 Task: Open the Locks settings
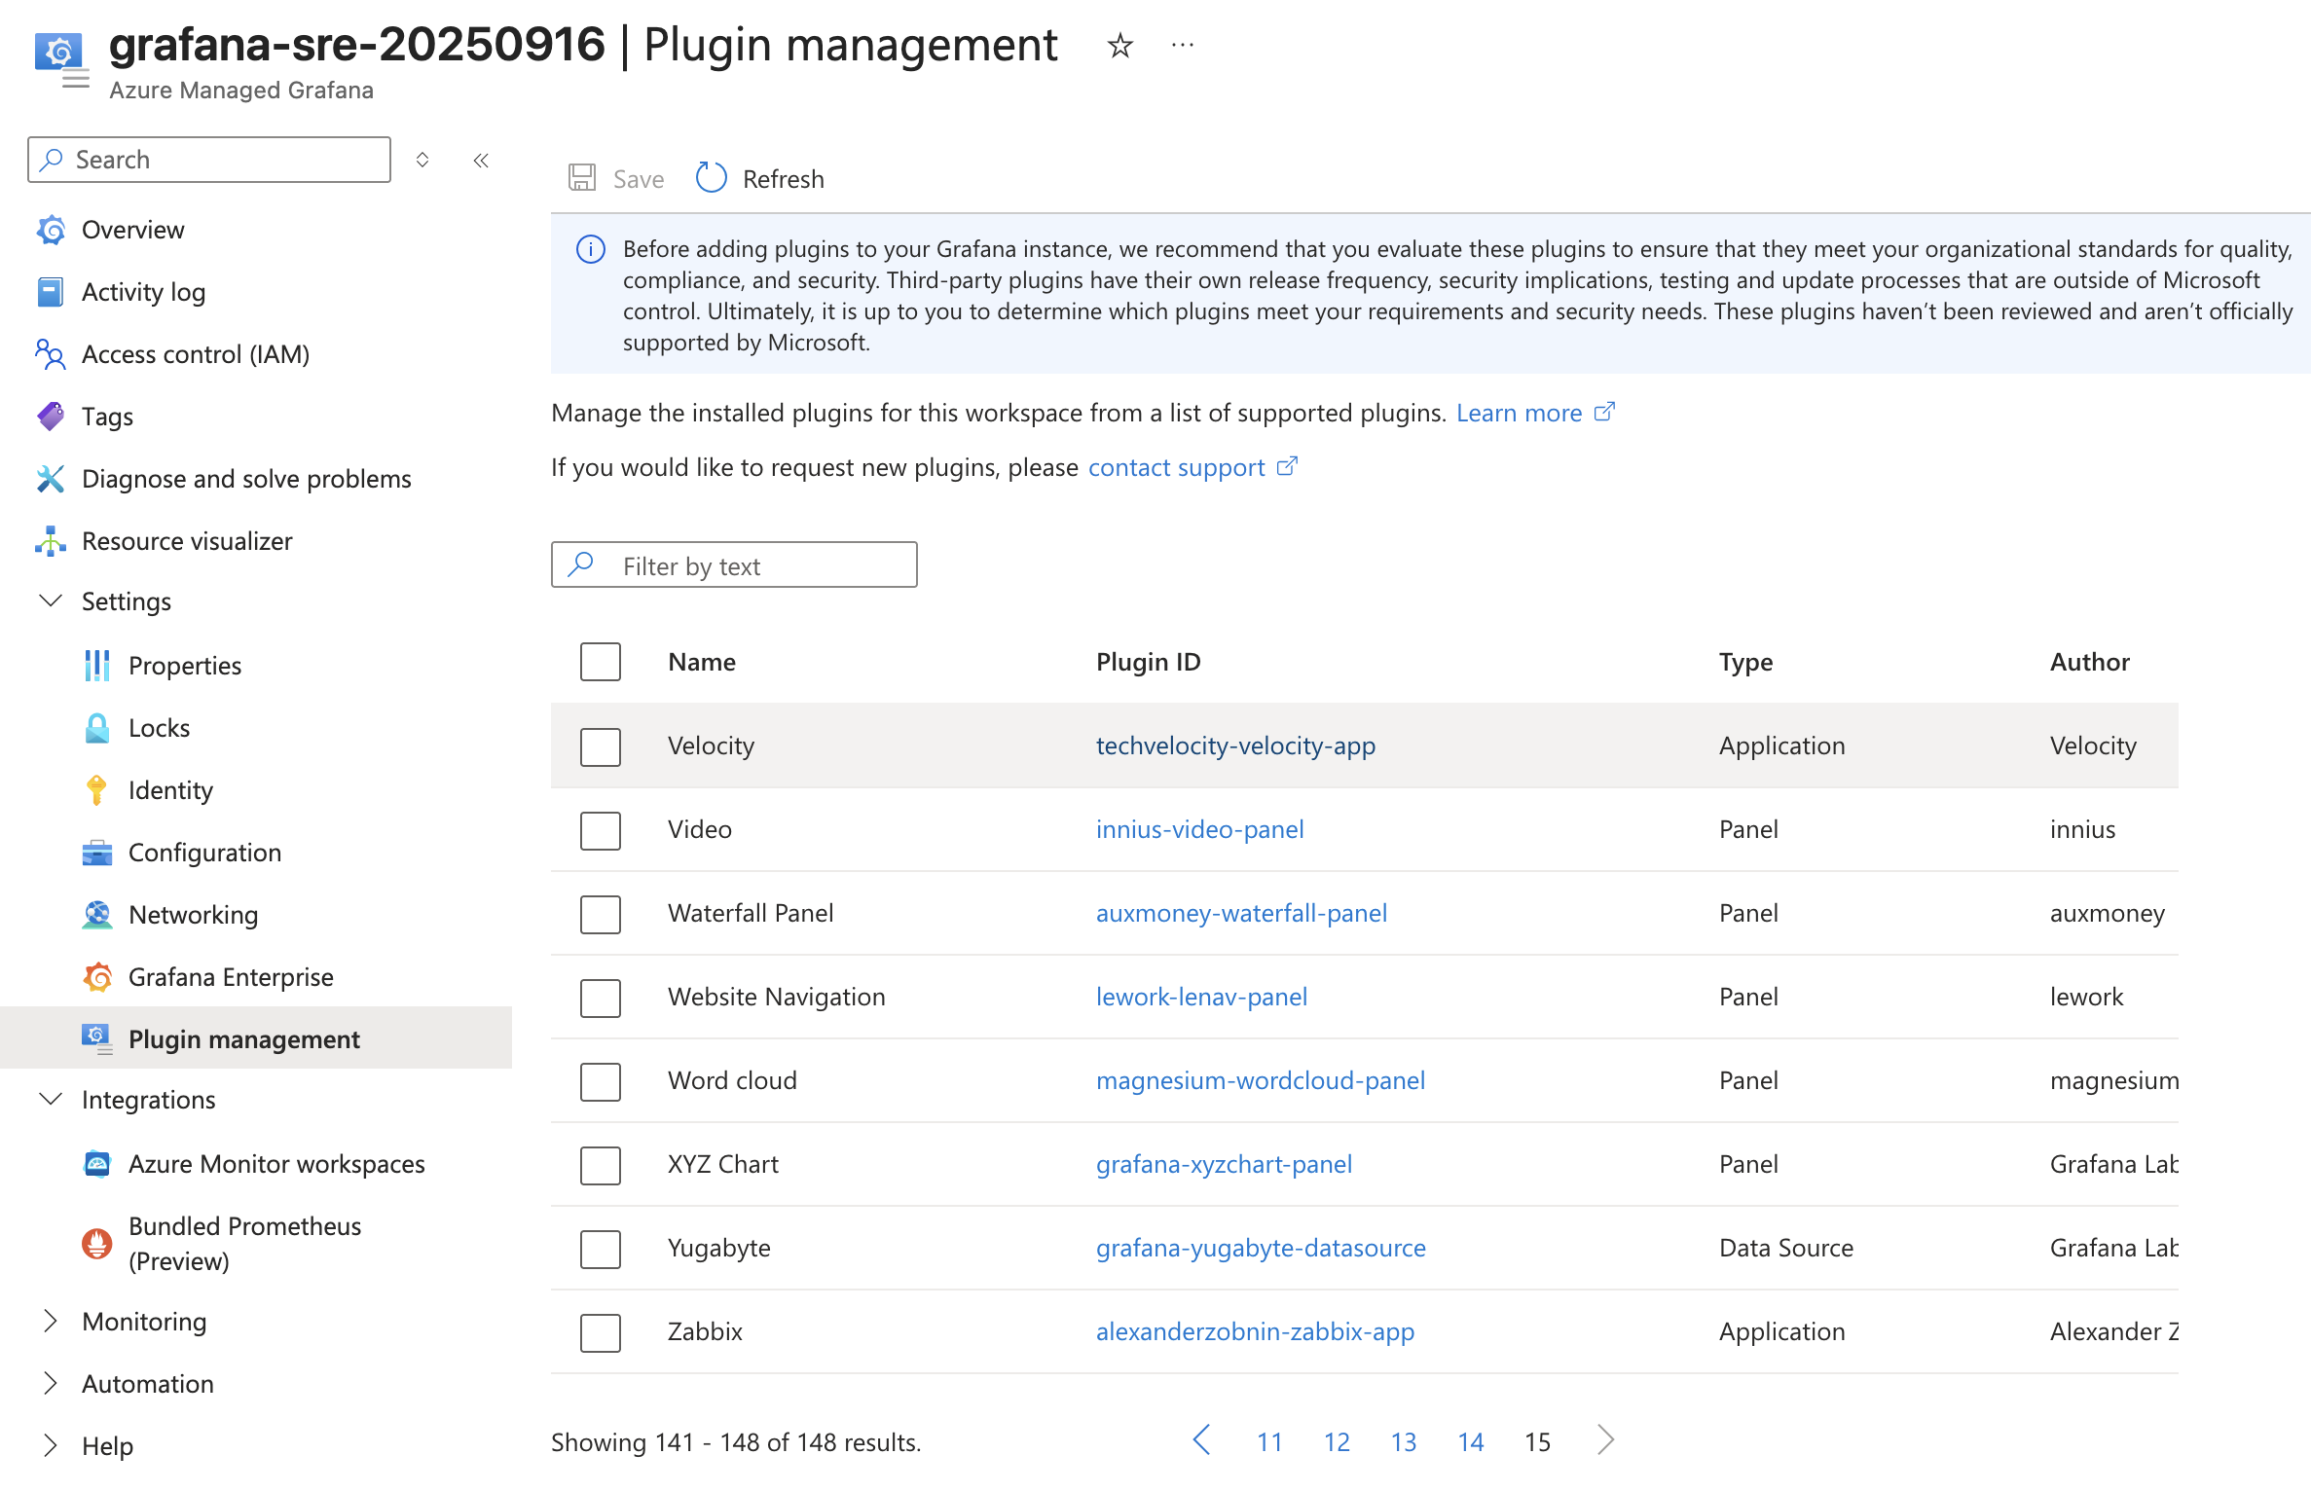click(x=159, y=728)
